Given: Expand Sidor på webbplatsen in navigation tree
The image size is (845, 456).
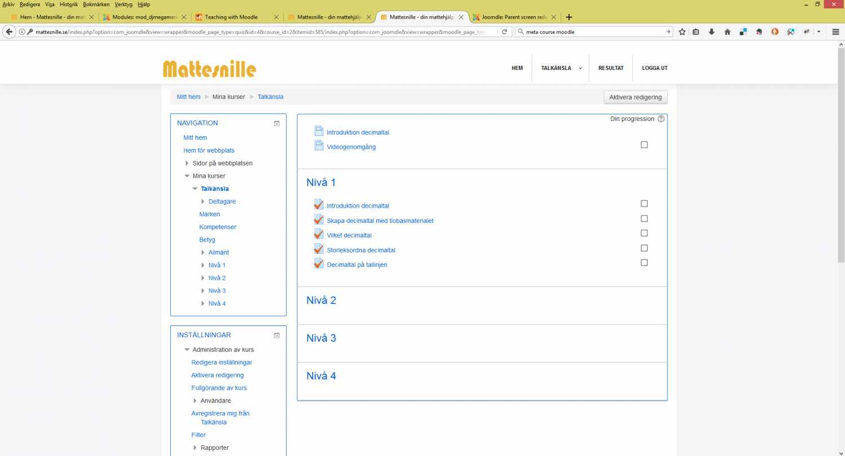Looking at the screenshot, I should [x=187, y=163].
